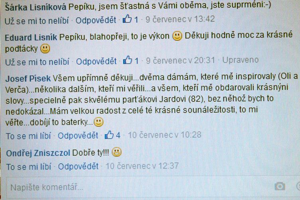Click the thumbs-up icon showing 4 likes
The image size is (300, 200).
[109, 135]
